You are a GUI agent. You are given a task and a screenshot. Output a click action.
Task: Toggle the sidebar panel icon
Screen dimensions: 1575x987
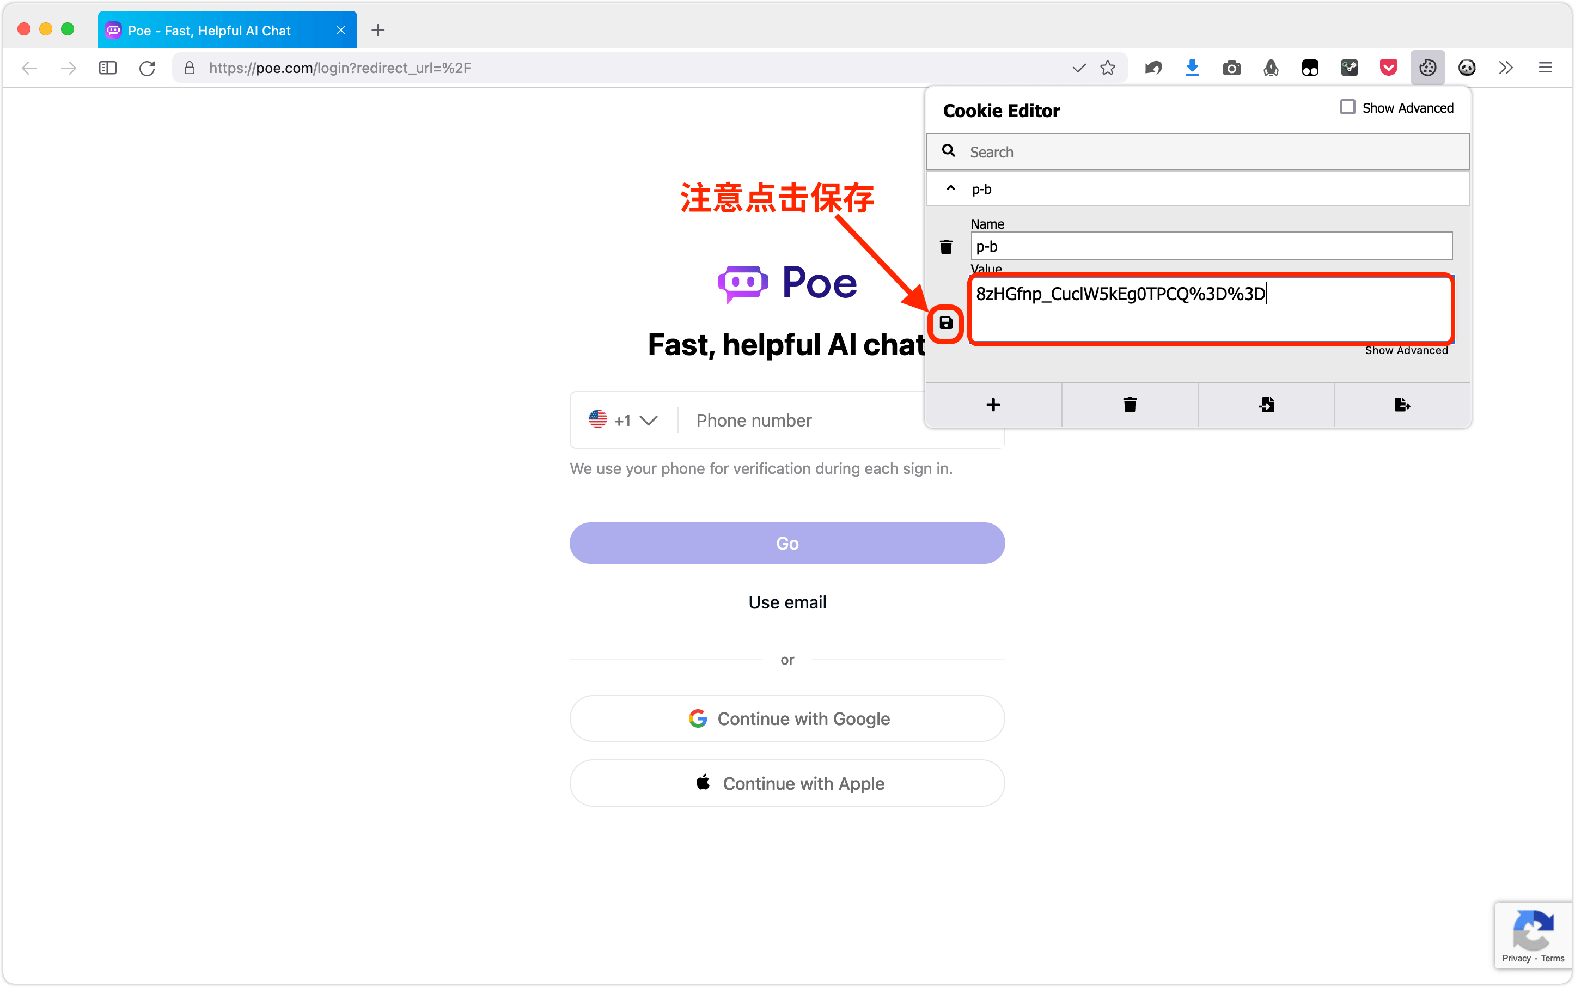(x=108, y=68)
